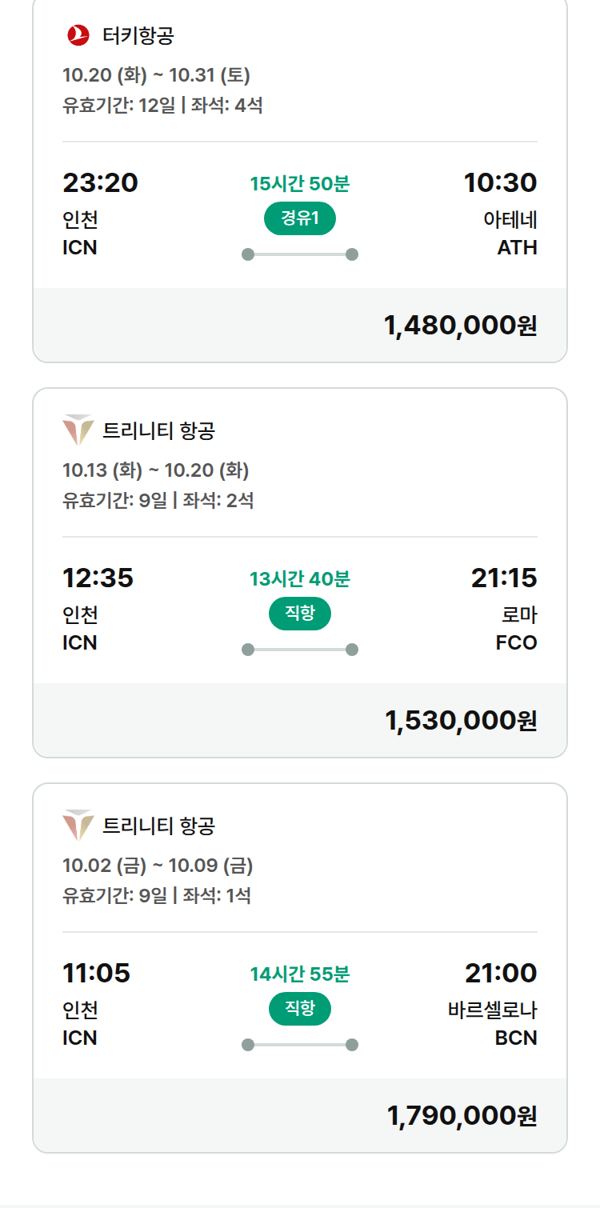Viewport: 600px width, 1208px height.
Task: Open the 1,790,000원 Barcelona fare
Action: coord(462,1115)
